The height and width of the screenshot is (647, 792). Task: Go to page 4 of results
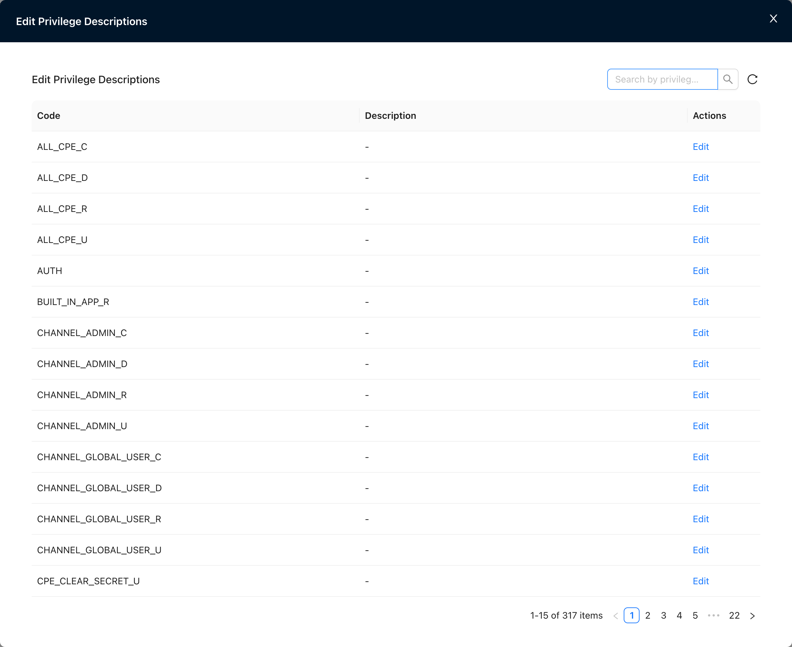(679, 615)
